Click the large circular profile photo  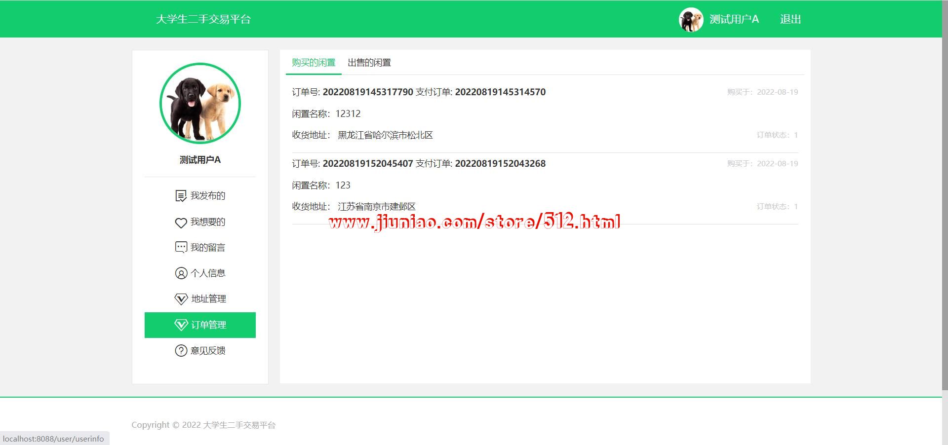coord(200,103)
